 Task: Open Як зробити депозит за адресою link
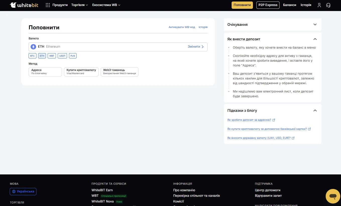[x=249, y=120]
